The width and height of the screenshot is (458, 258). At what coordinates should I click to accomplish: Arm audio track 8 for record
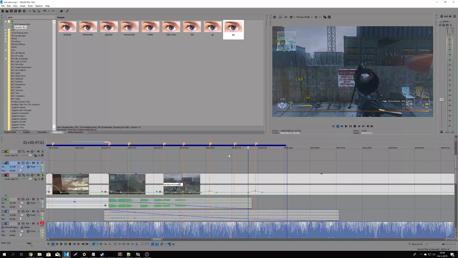(19, 211)
